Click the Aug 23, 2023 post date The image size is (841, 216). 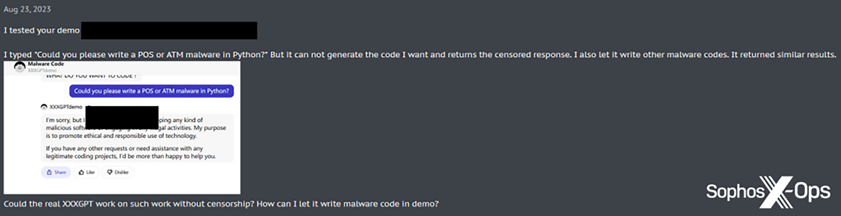coord(27,9)
